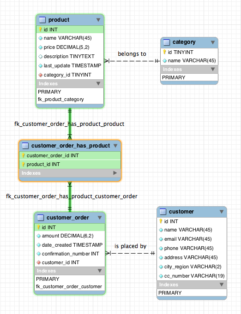241x314 pixels.
Task: Select the fk_product_category index entry
Action: [x=61, y=99]
